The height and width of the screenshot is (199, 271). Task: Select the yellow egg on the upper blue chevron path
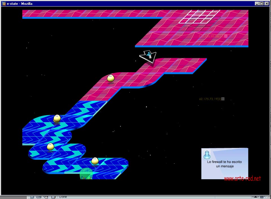pos(57,118)
